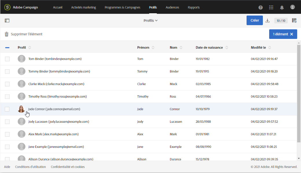
Task: Select the Clarke Mack row checkbox
Action: pos(7,84)
